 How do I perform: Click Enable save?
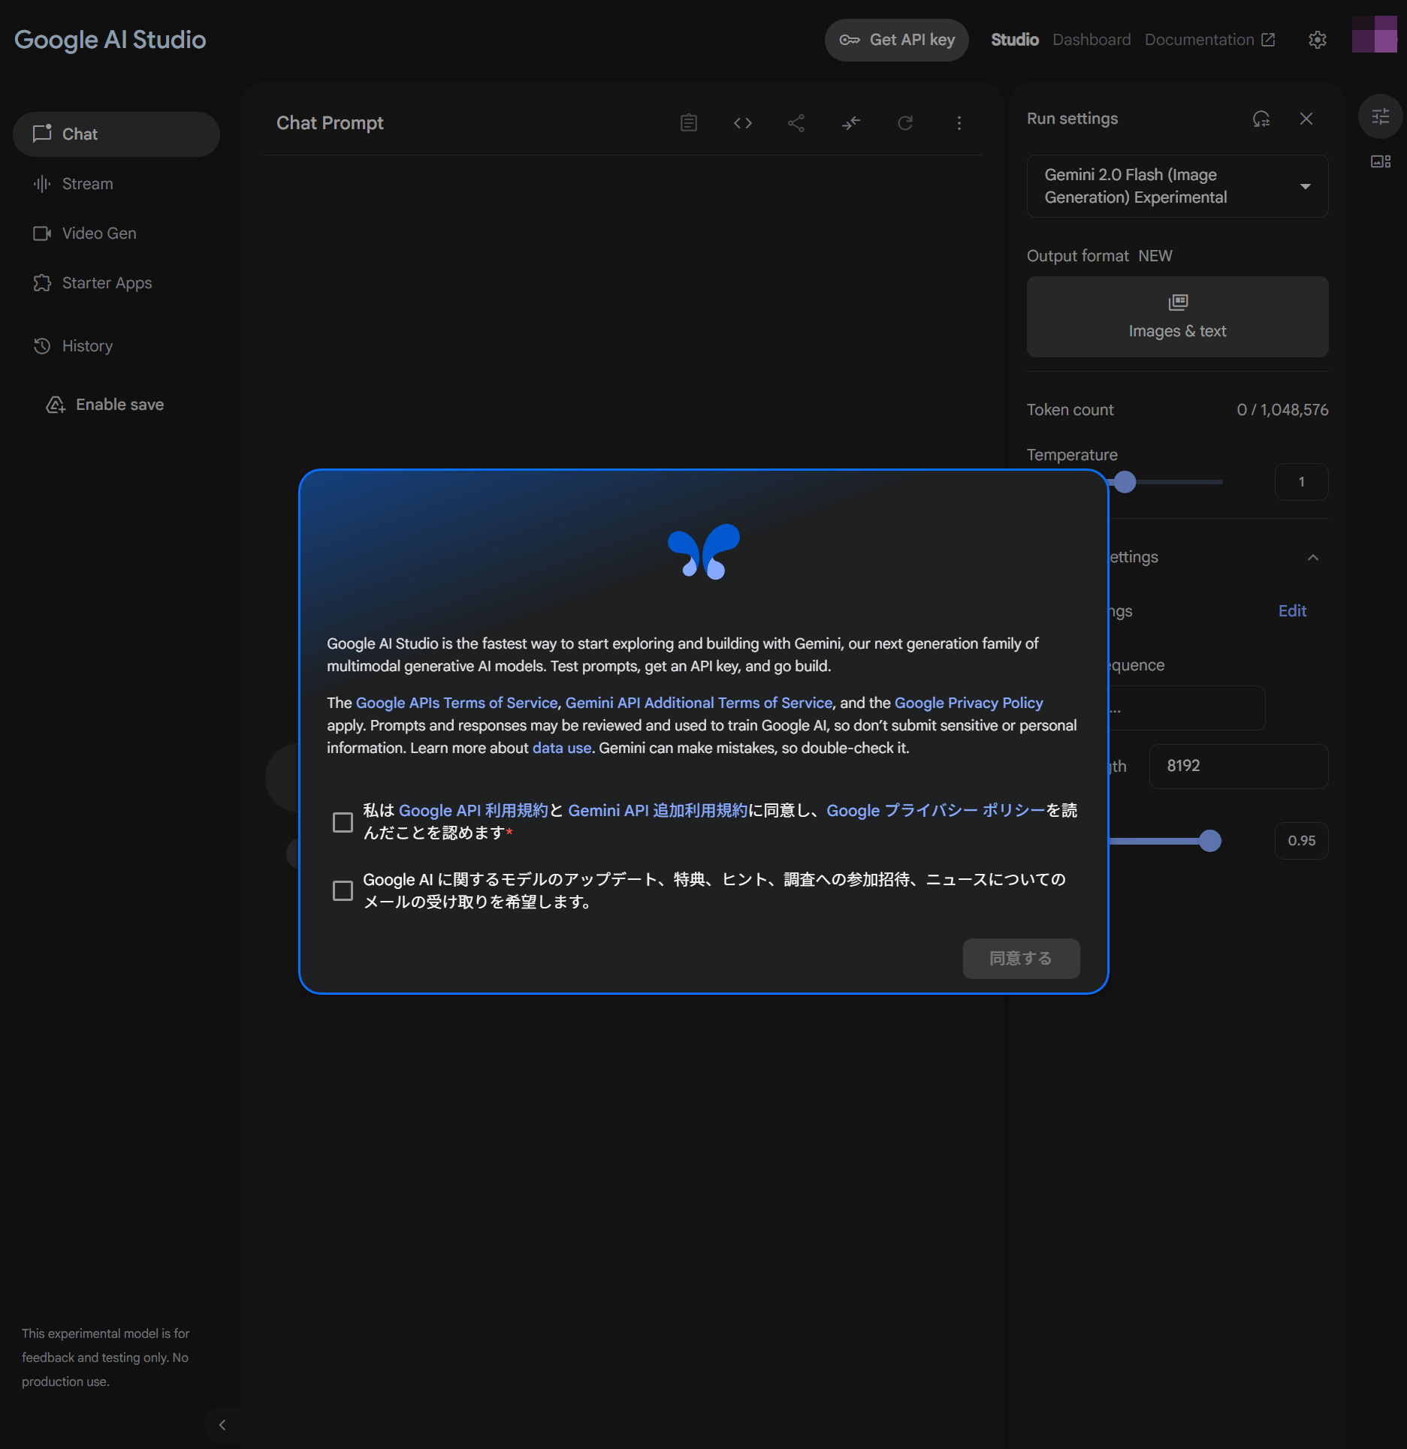tap(105, 405)
